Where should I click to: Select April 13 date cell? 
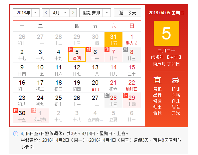[95, 70]
